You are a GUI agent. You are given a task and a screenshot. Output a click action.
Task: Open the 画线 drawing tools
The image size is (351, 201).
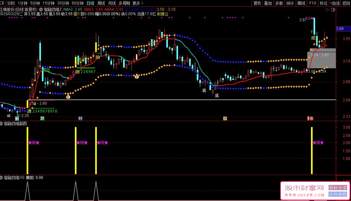point(301,3)
